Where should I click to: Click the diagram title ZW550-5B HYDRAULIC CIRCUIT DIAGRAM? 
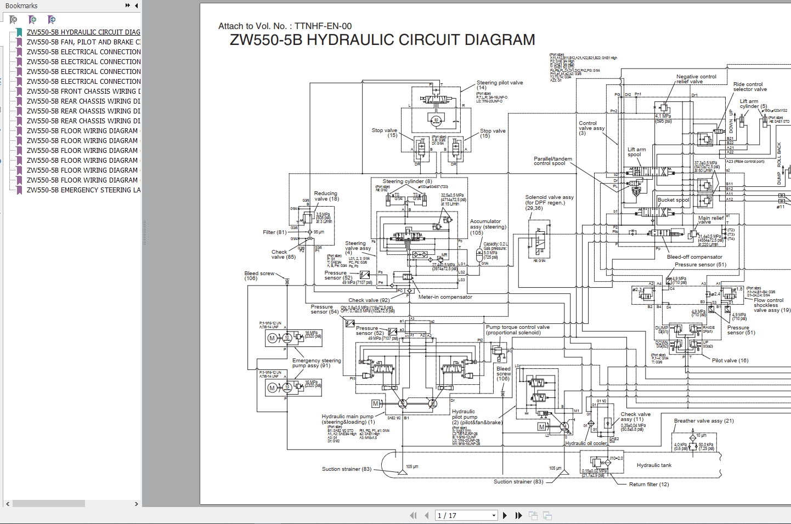[x=382, y=40]
